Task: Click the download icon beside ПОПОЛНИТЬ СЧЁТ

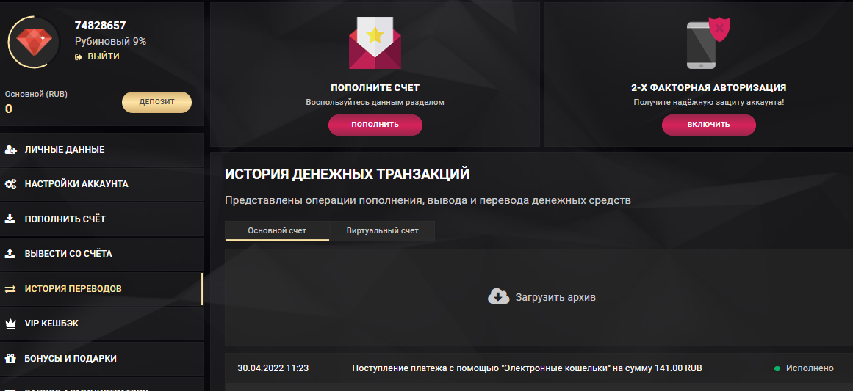Action: tap(10, 219)
